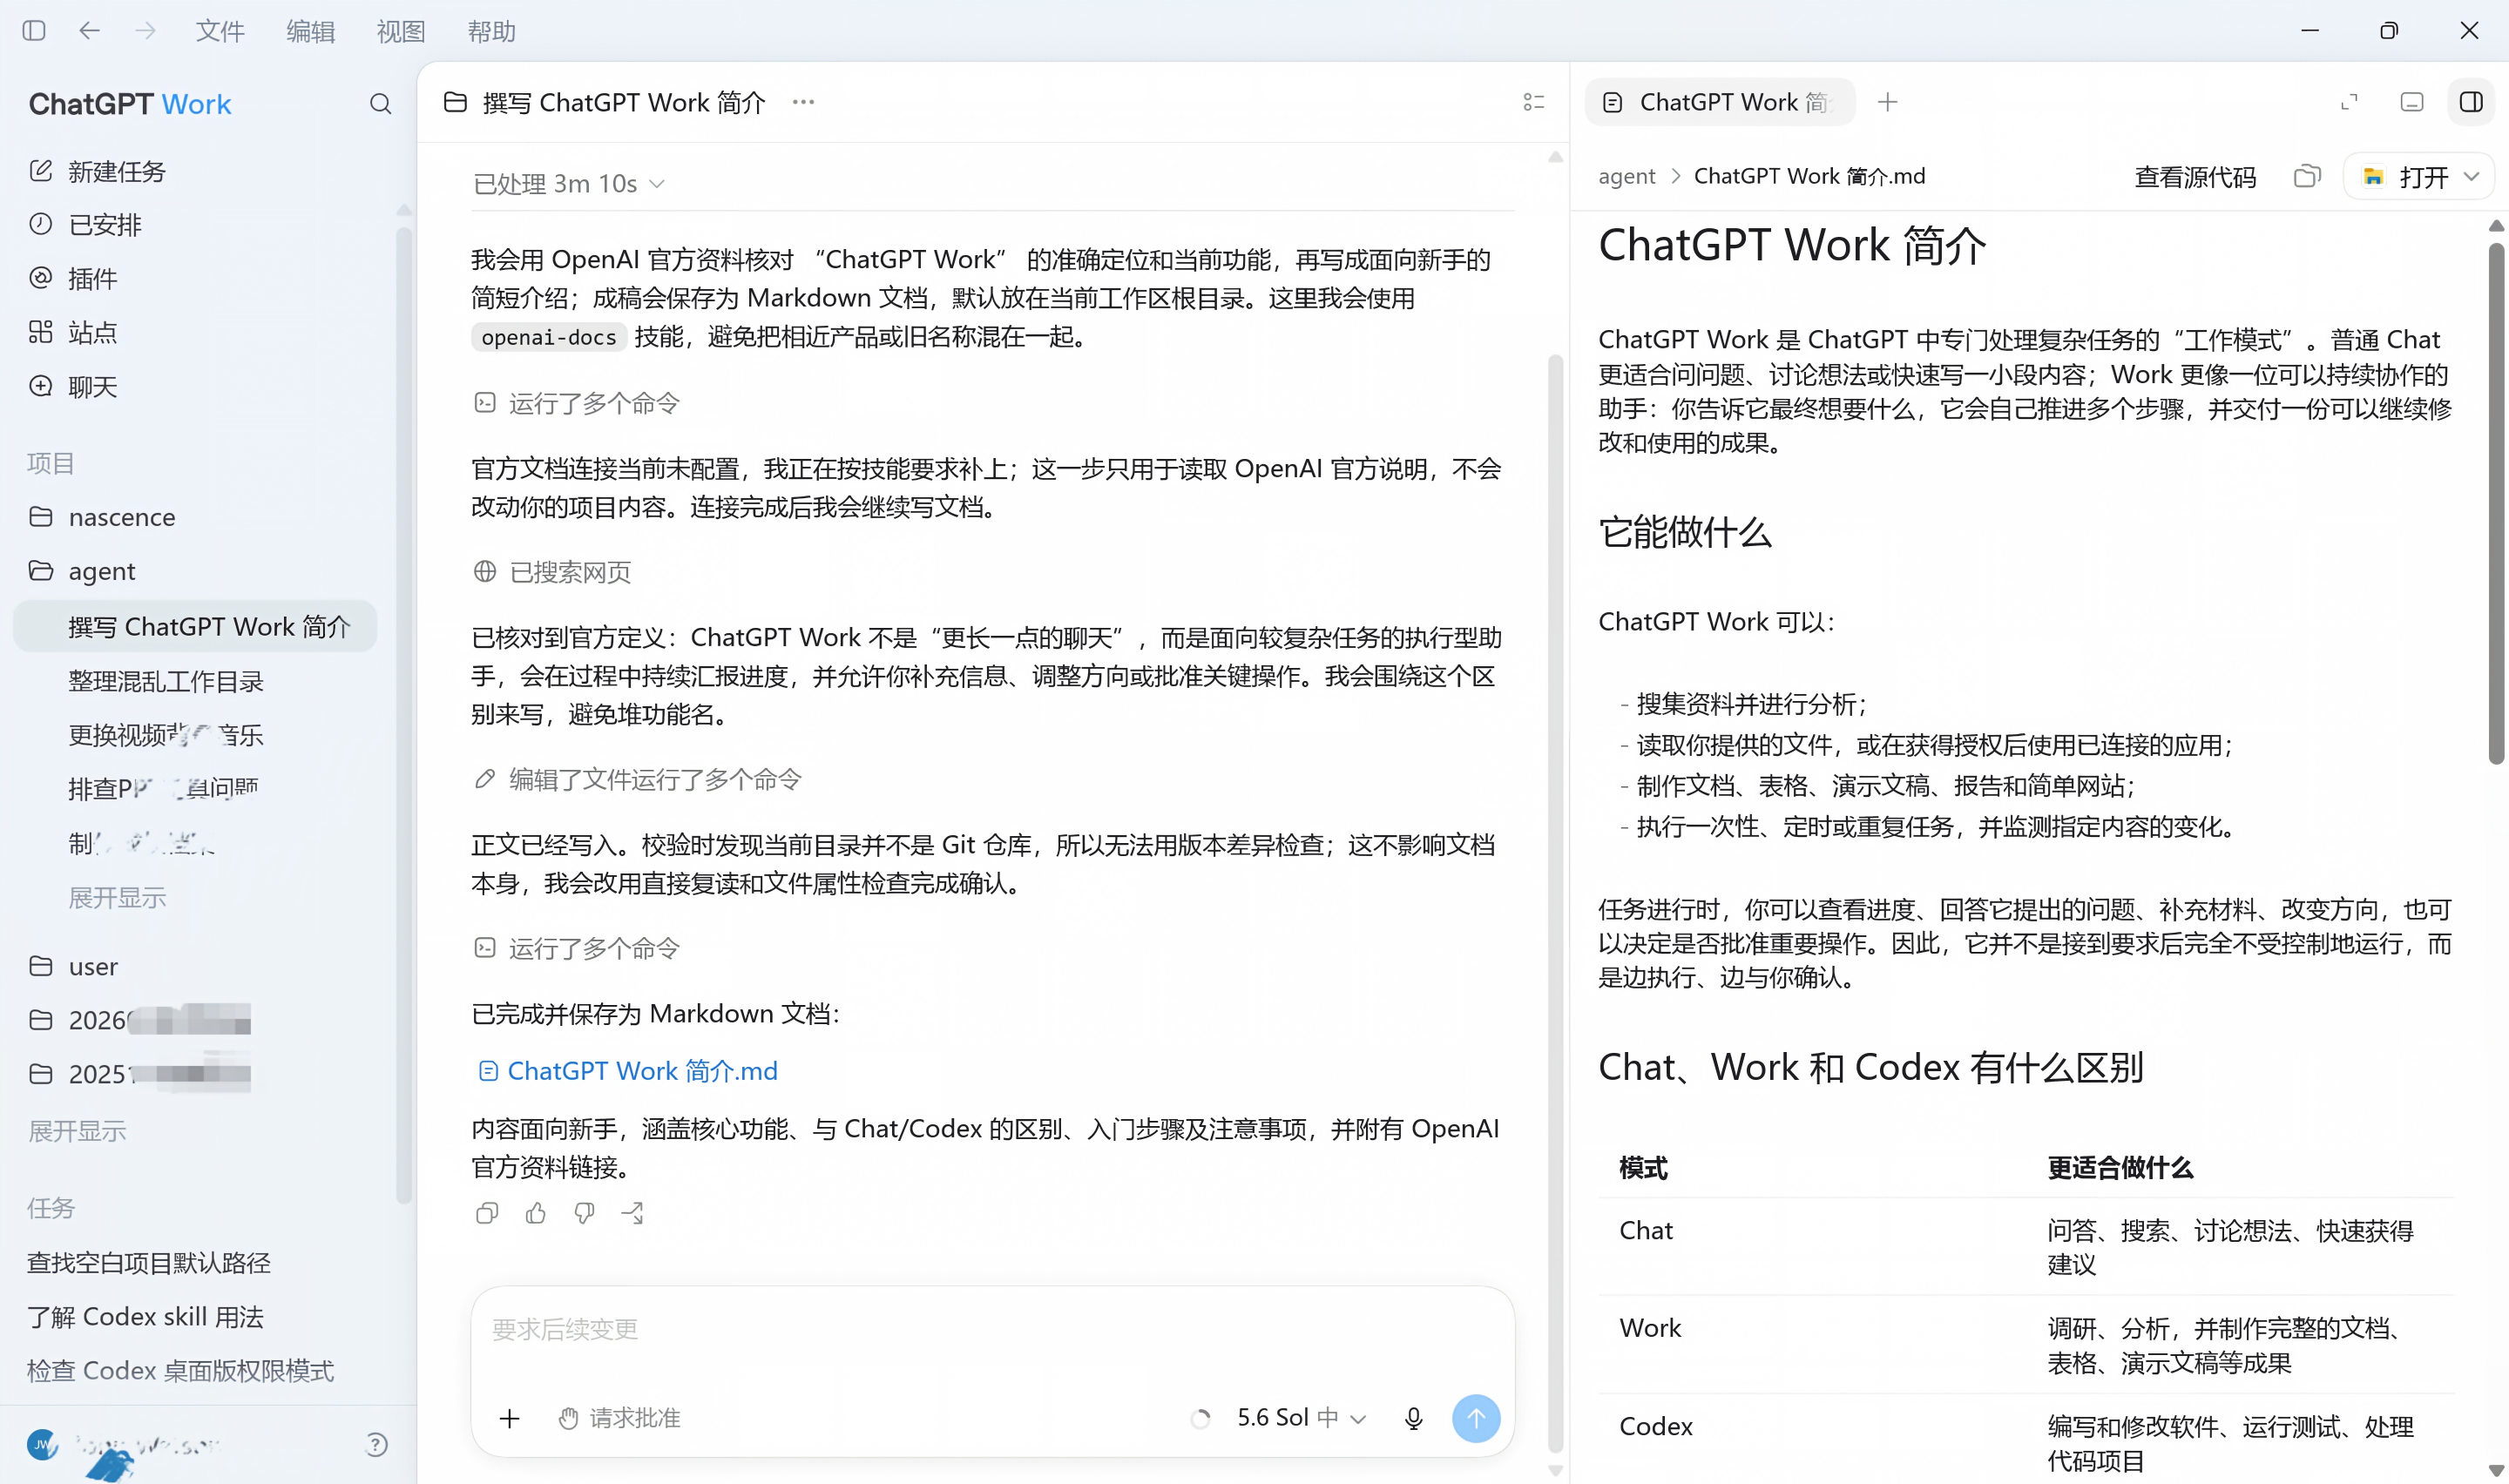Click the microphone voice input icon
The image size is (2509, 1484).
1413,1418
